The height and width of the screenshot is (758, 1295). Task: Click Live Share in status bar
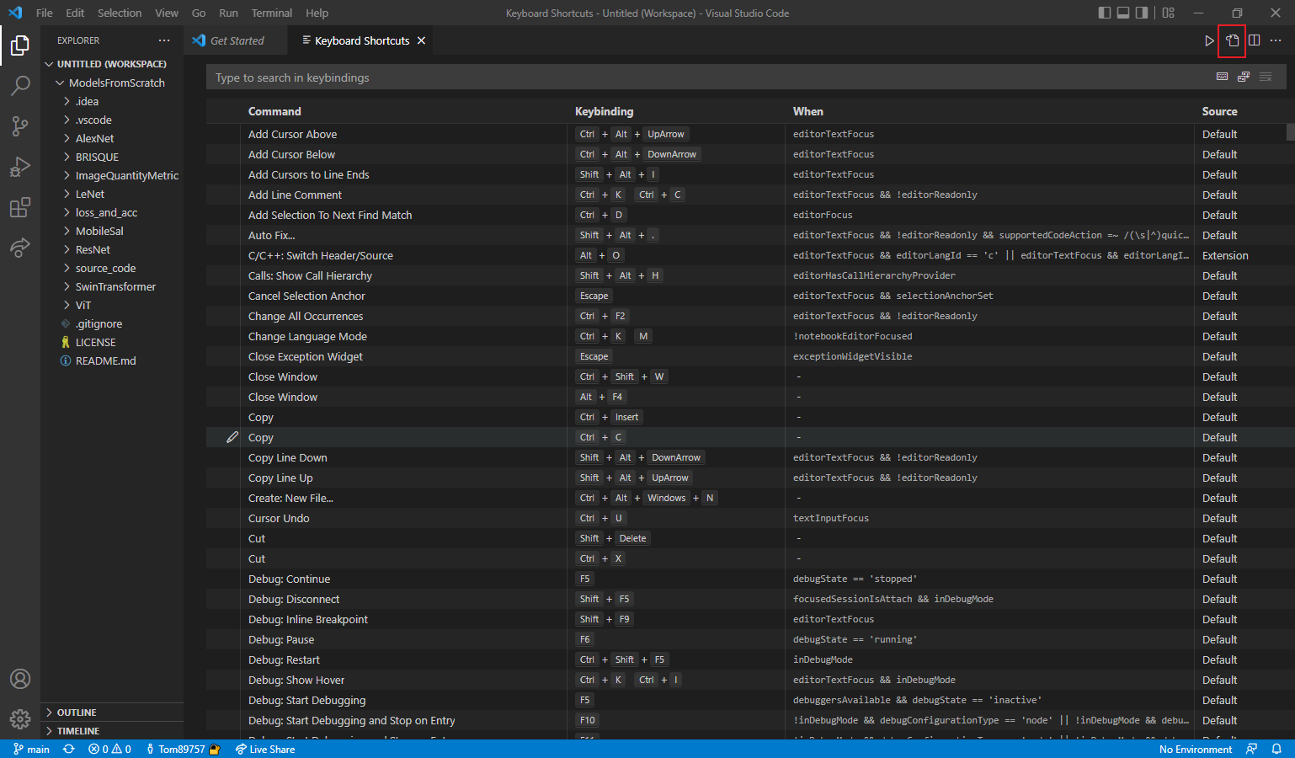pos(265,749)
